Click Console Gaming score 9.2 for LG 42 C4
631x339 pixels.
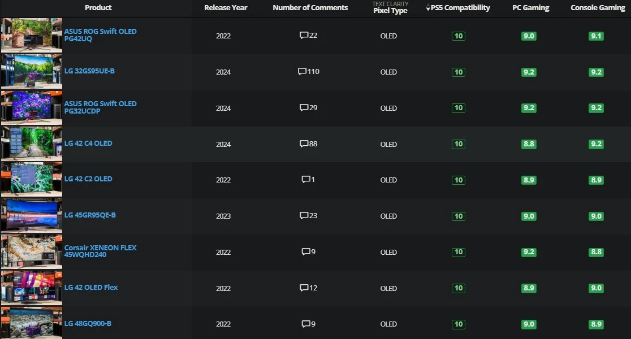tap(596, 144)
